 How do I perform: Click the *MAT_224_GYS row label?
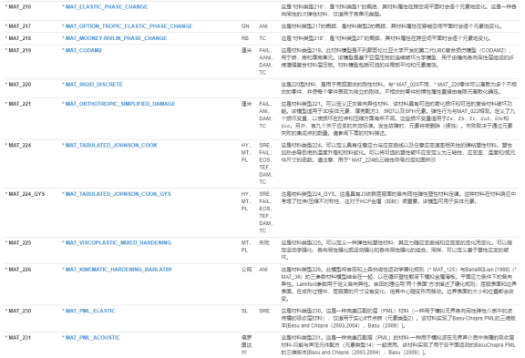tap(25, 194)
